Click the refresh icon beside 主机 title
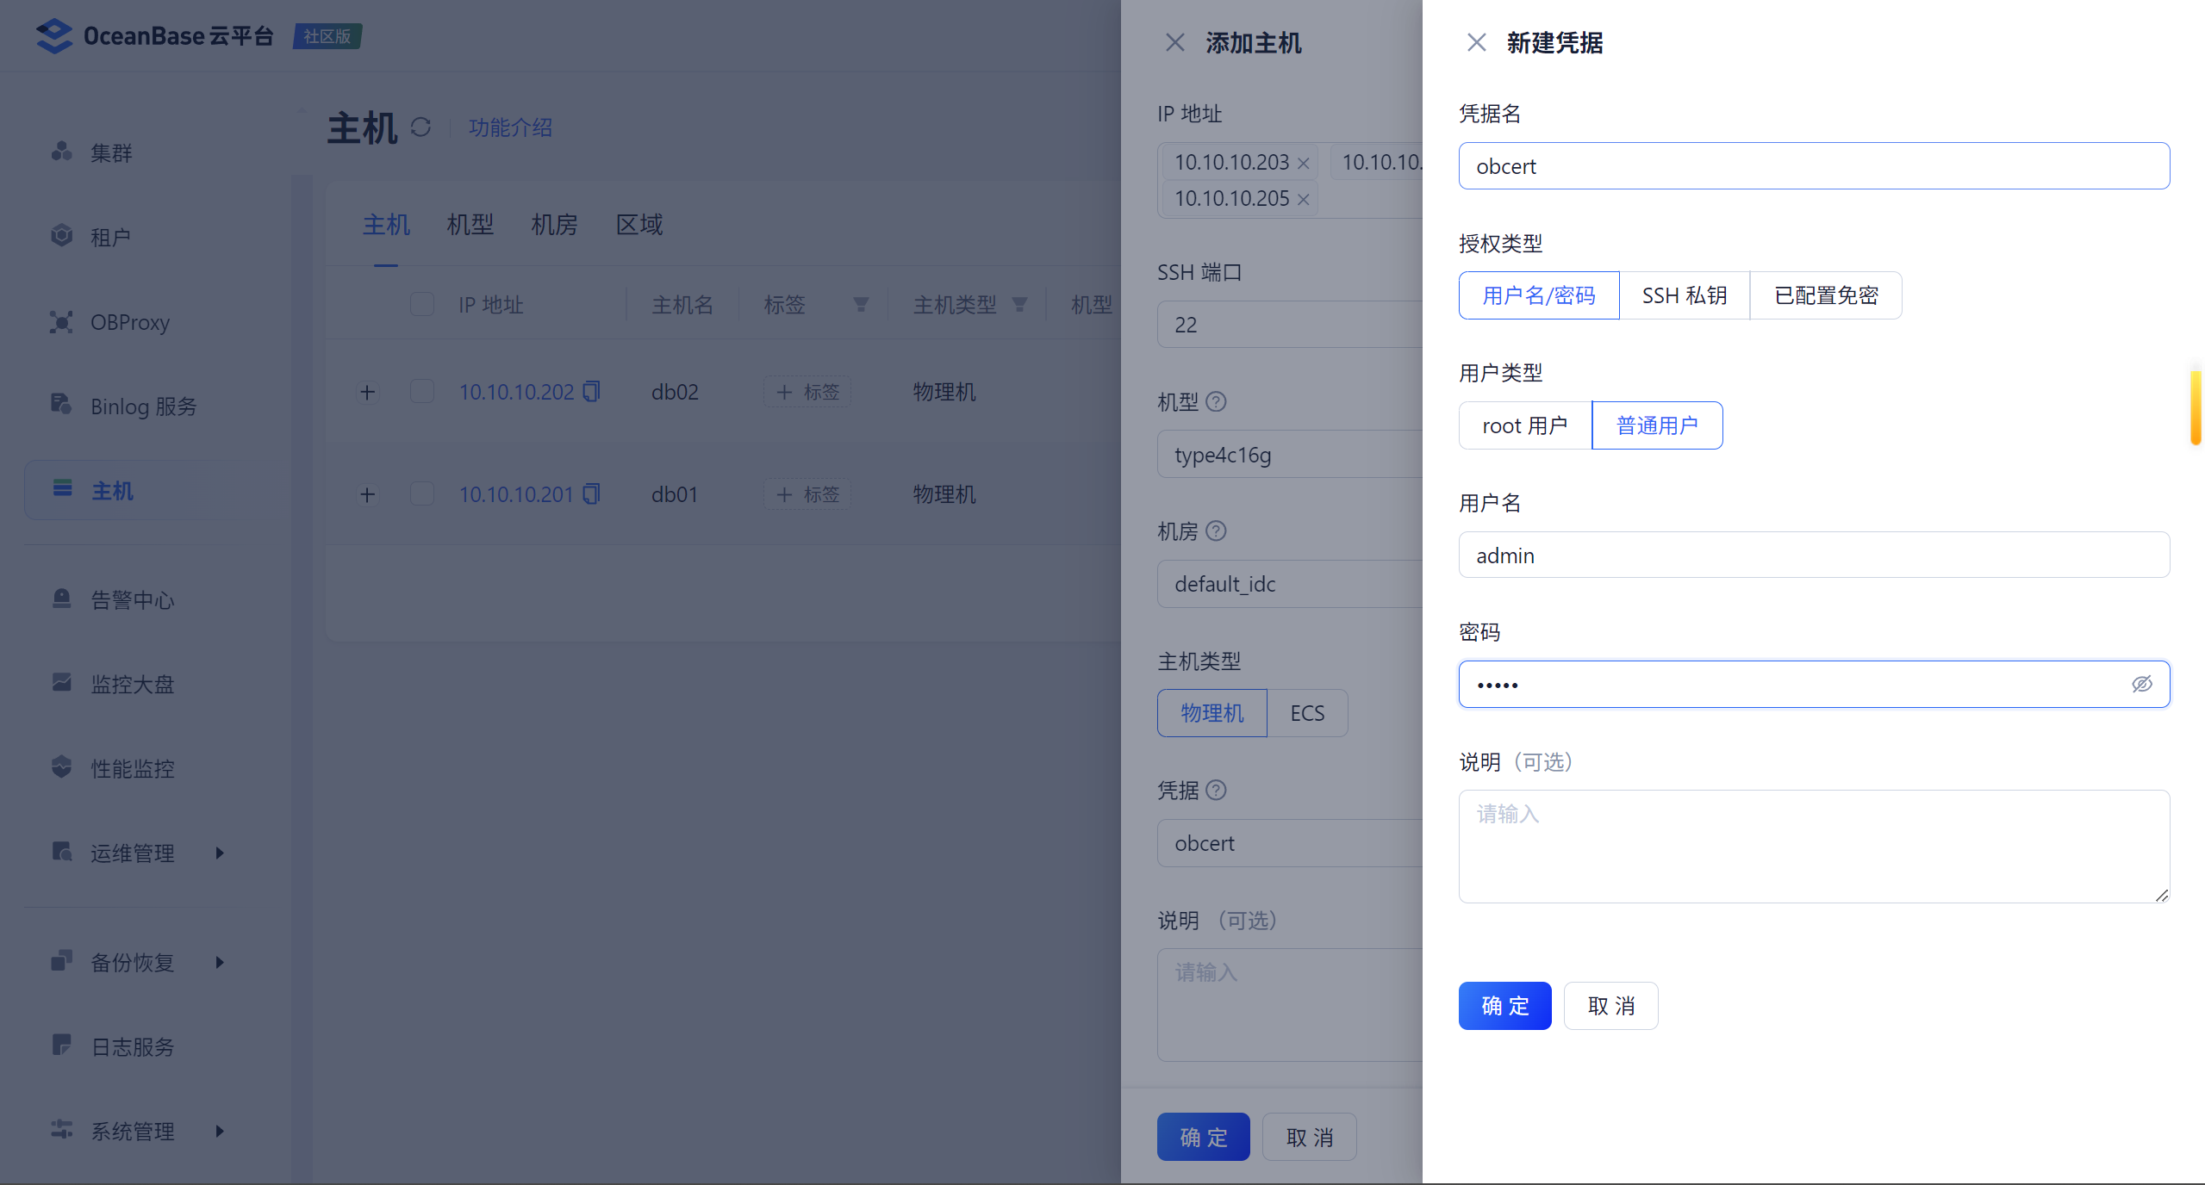 point(420,127)
